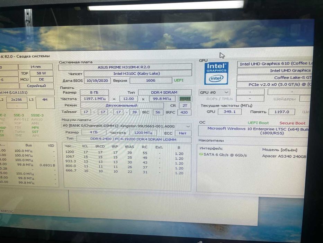Click the Coffee Lake-S GT field
This screenshot has height=243, width=323.
click(275, 78)
